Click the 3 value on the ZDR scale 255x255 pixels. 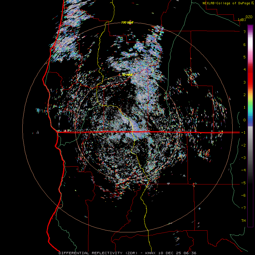(245, 82)
